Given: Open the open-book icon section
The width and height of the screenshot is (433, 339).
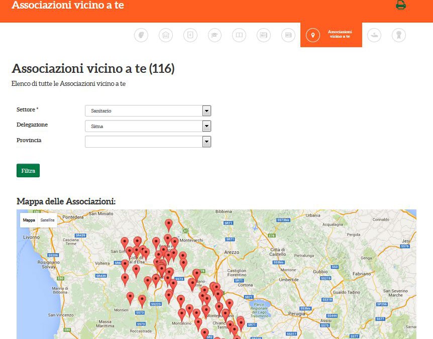Looking at the screenshot, I should (239, 35).
